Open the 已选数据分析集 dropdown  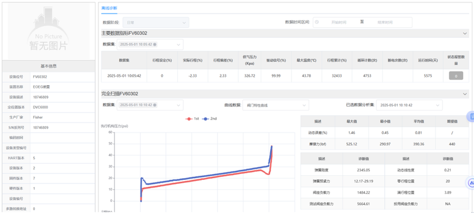(x=409, y=105)
